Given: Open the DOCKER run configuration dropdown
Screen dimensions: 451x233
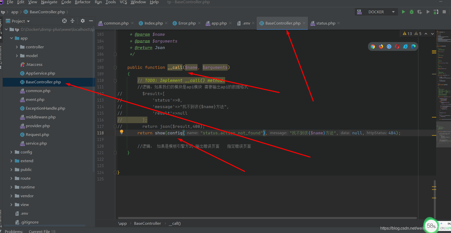Looking at the screenshot, I should [376, 12].
